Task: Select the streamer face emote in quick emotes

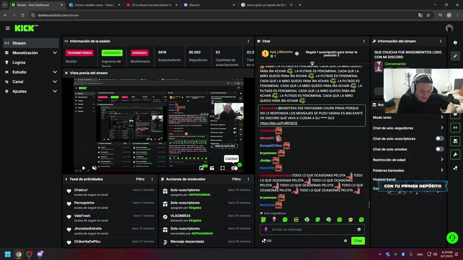Action: coord(274,220)
